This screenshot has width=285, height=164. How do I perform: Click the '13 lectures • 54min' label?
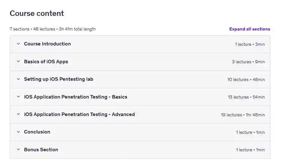click(246, 97)
